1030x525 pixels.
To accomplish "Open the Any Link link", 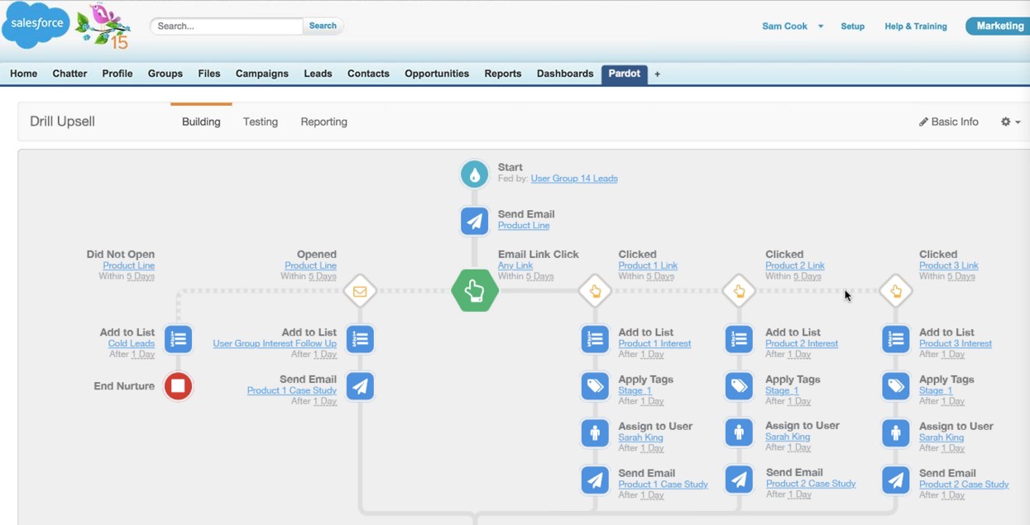I will click(515, 265).
